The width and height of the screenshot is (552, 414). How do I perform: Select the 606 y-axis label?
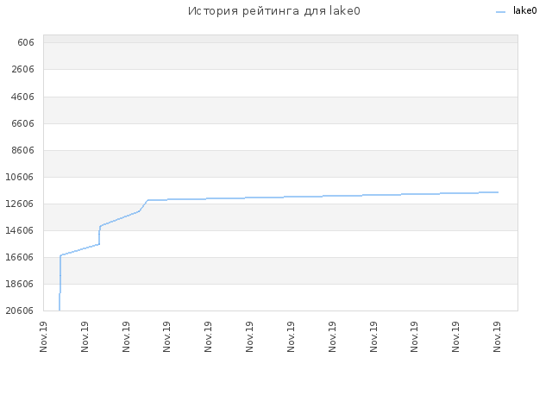26,42
